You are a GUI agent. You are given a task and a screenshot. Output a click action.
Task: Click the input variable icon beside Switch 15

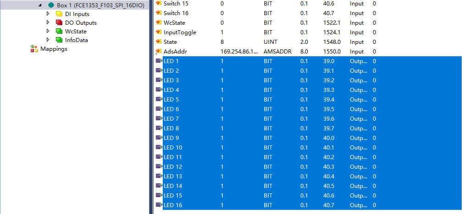pyautogui.click(x=159, y=4)
